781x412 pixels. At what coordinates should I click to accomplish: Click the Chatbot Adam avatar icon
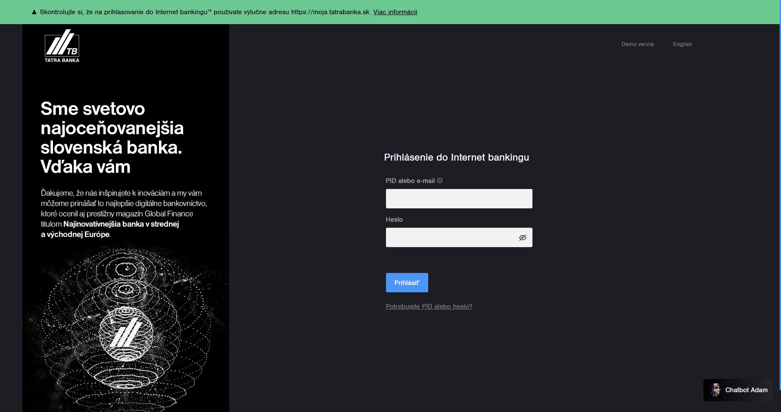pyautogui.click(x=716, y=390)
